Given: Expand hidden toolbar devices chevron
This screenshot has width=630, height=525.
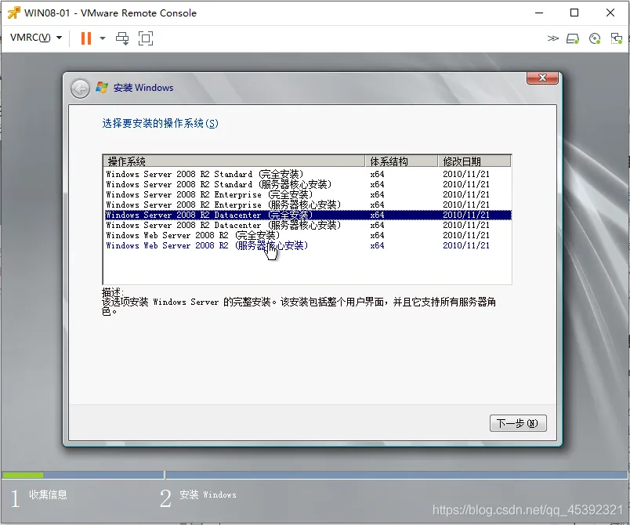Looking at the screenshot, I should (553, 38).
